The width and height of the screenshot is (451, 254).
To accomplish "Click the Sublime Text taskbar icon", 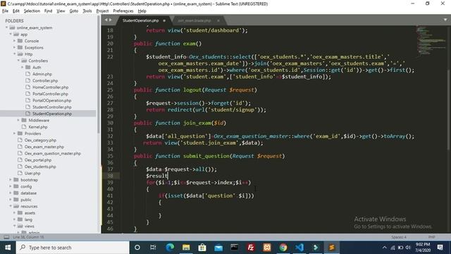I will coord(332,248).
